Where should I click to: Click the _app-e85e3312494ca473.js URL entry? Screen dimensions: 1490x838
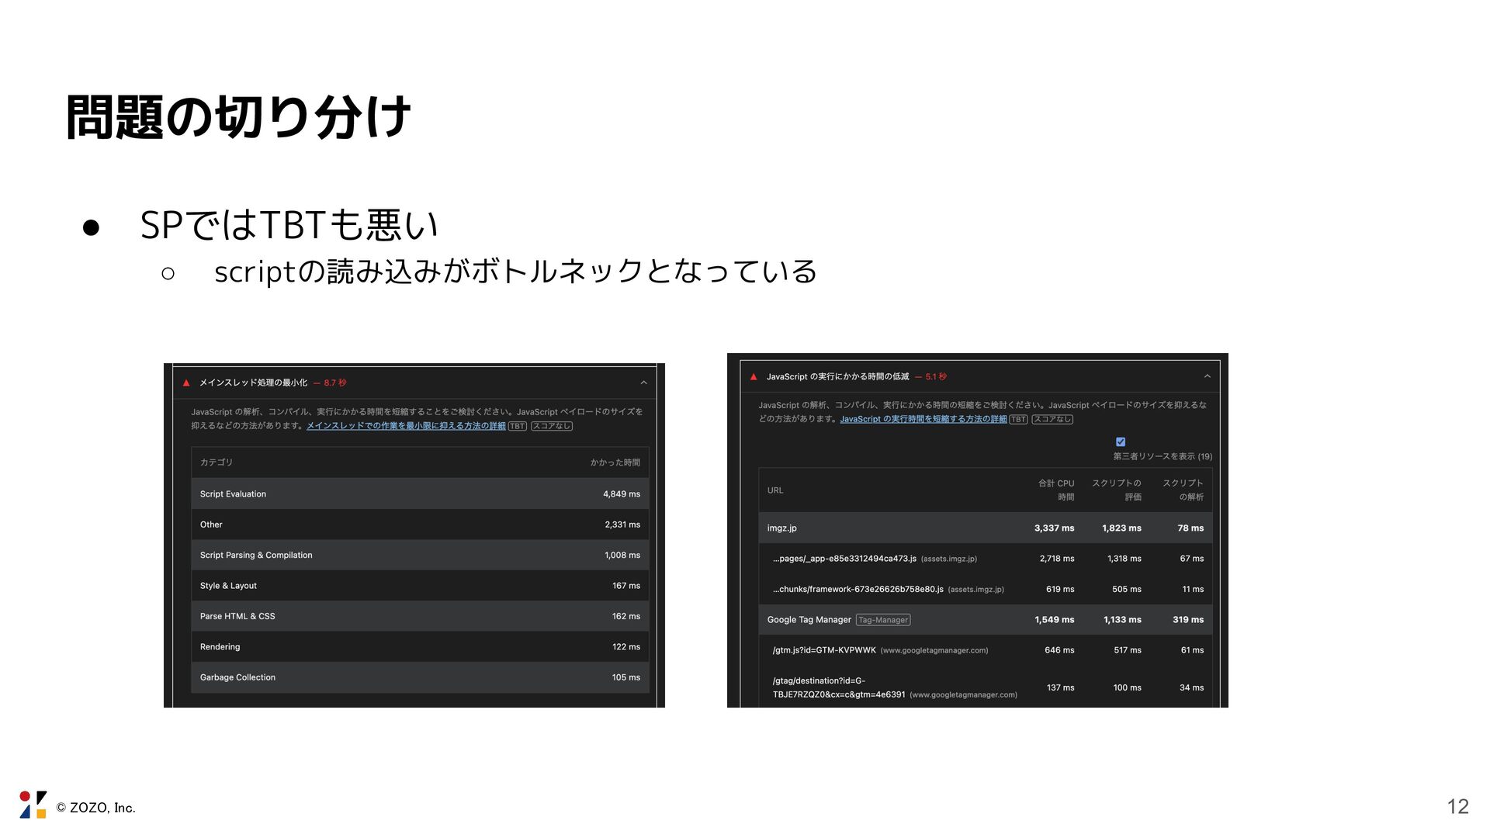pos(844,559)
